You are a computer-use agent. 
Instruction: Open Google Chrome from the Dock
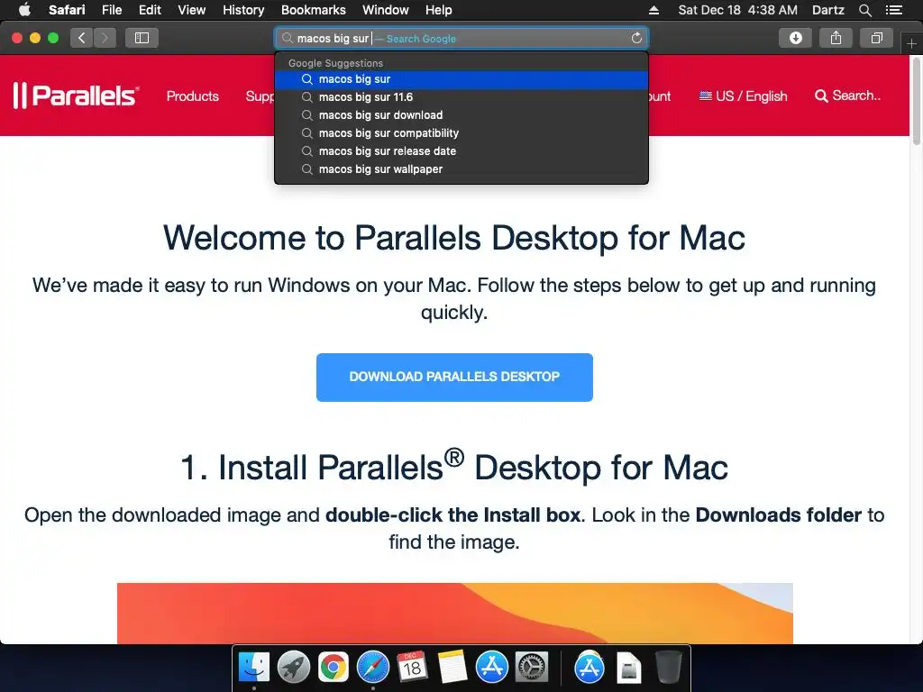tap(334, 668)
